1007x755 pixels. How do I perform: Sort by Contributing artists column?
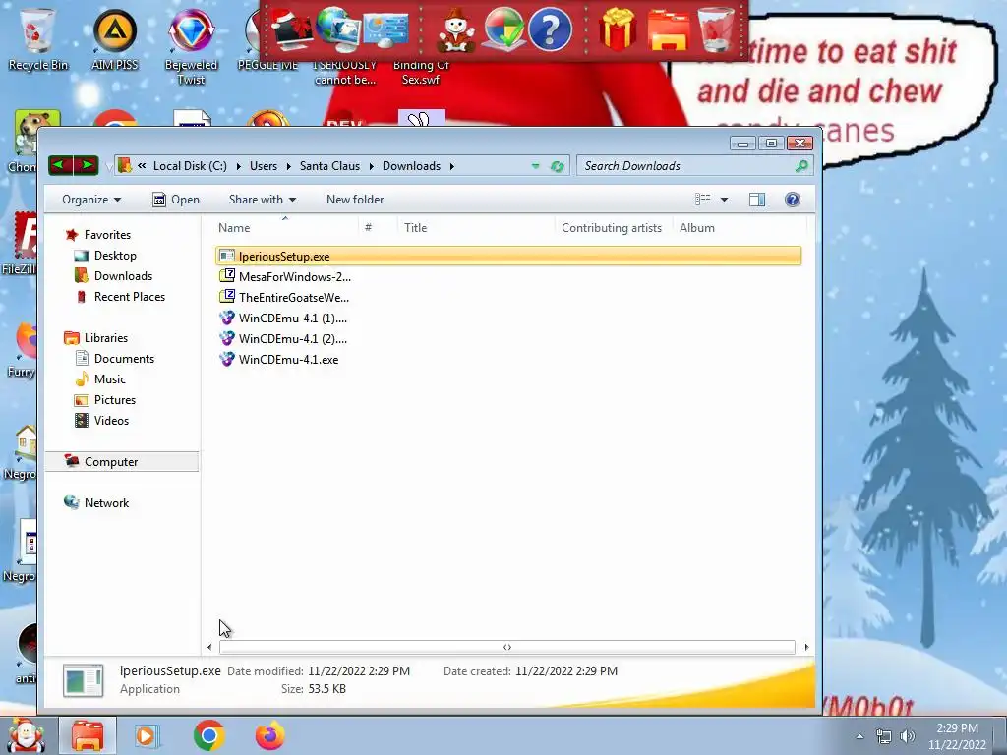612,228
